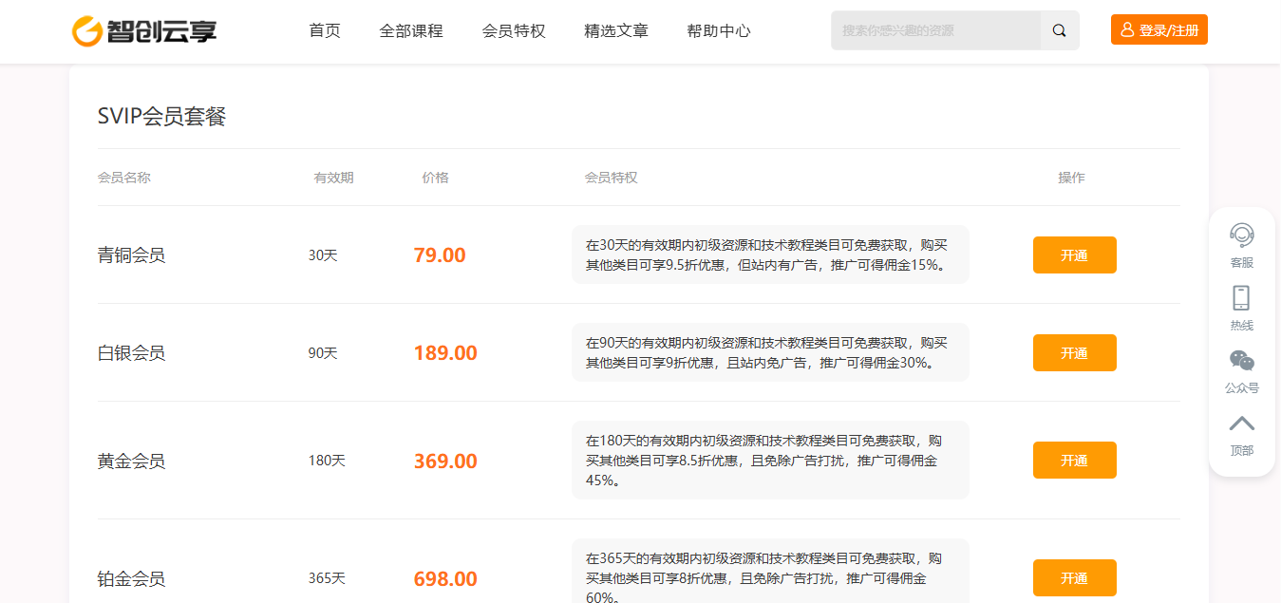
Task: Subscribe to 铂金会员 via 开通 button
Action: point(1074,578)
